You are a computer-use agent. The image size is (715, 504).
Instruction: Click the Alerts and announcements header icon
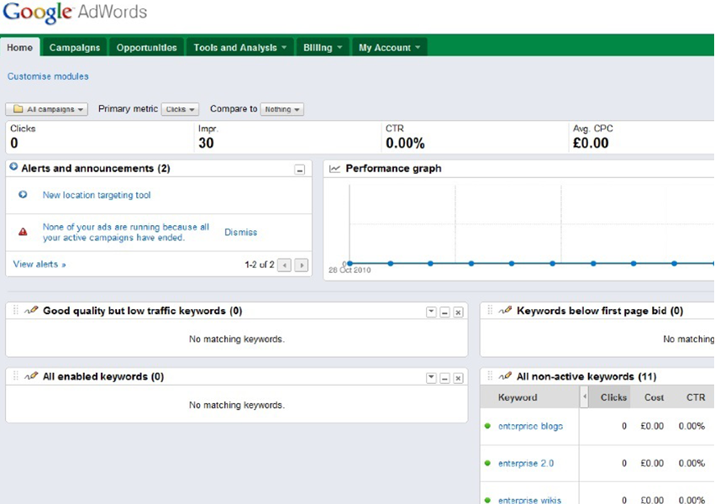pyautogui.click(x=13, y=167)
